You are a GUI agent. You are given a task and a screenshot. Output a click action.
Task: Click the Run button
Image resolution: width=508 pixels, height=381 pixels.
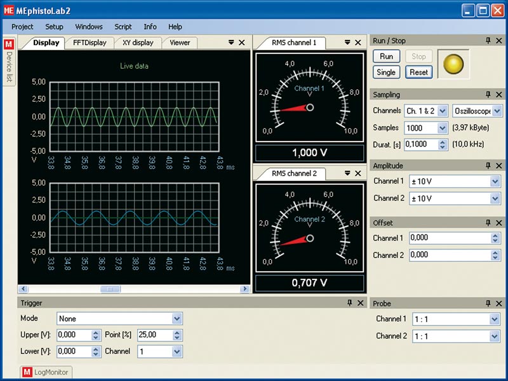(x=386, y=57)
